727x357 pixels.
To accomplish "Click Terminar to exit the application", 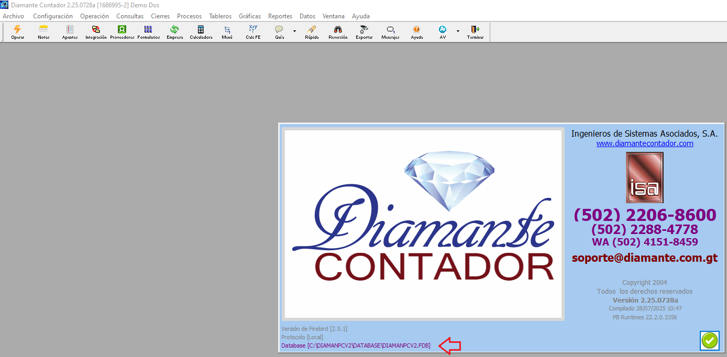I will 475,32.
